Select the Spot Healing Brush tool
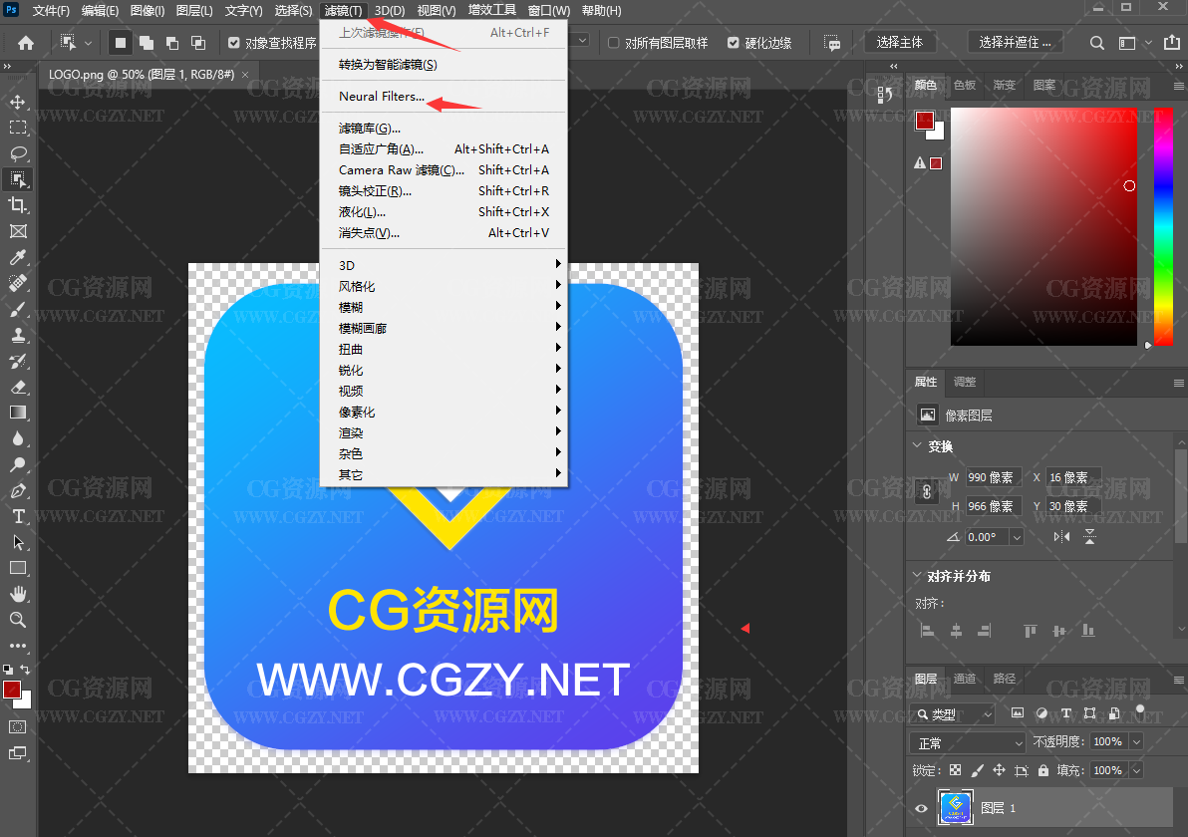This screenshot has height=837, width=1188. (18, 283)
